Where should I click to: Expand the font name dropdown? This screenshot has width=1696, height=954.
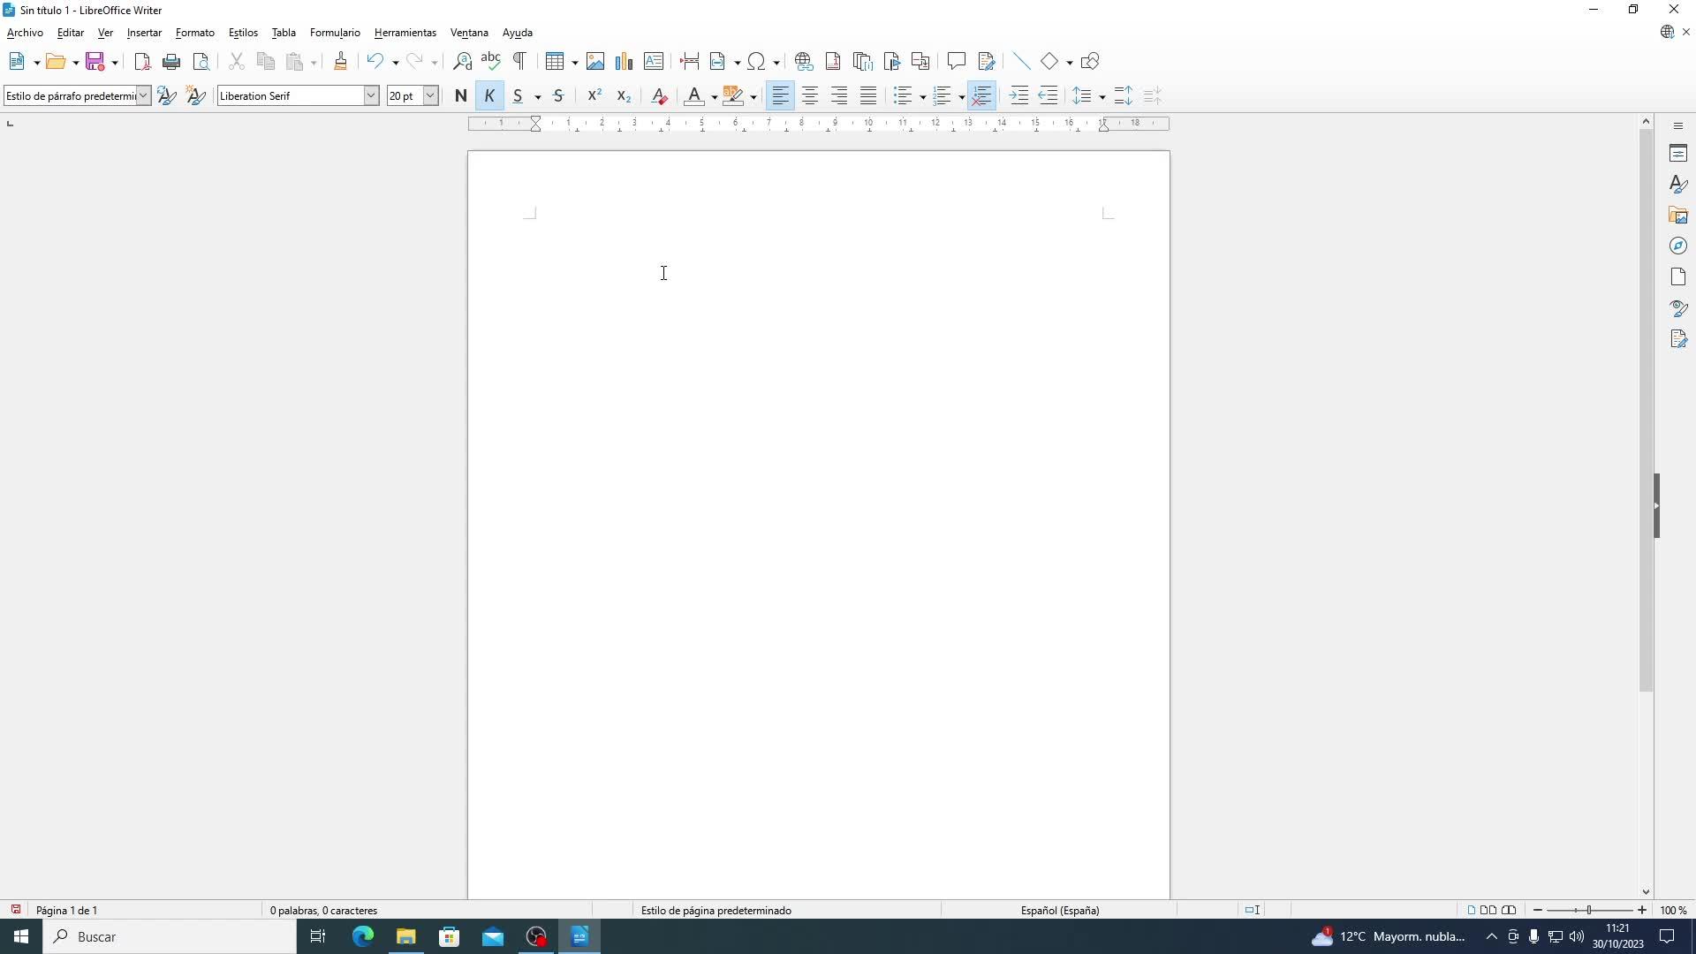point(371,96)
